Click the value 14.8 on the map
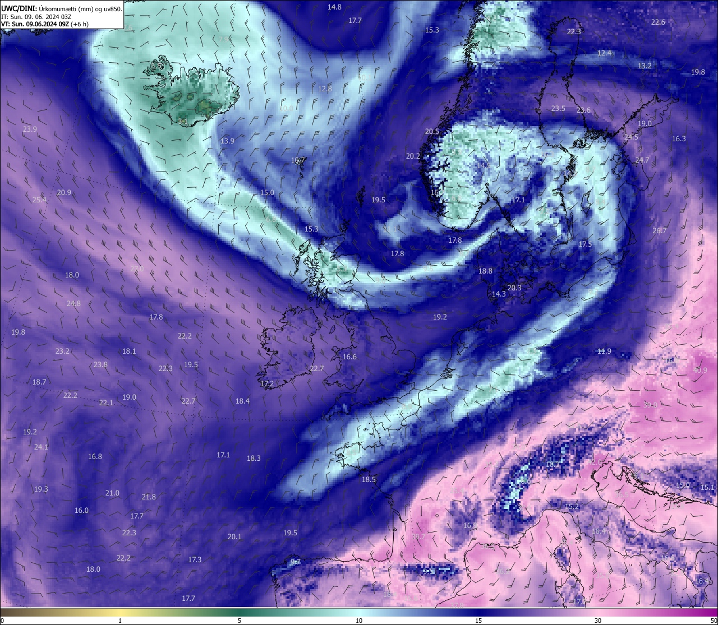Image resolution: width=718 pixels, height=625 pixels. (x=334, y=7)
